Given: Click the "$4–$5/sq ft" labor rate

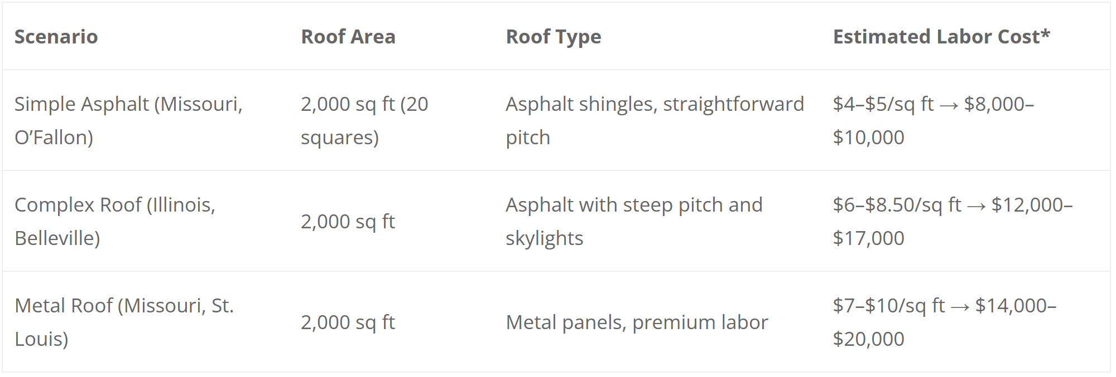Looking at the screenshot, I should point(883,104).
